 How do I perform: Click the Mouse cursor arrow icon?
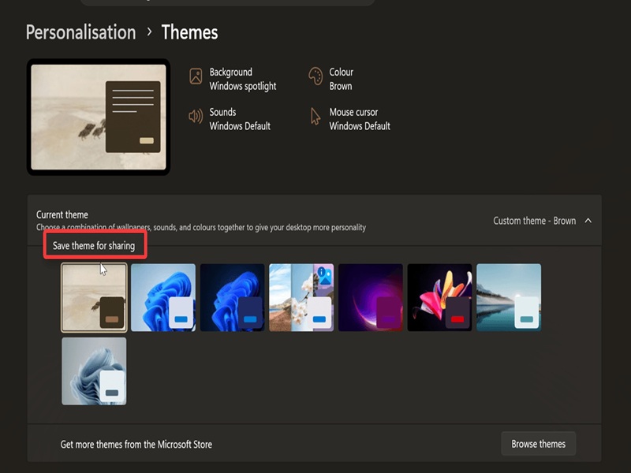[x=315, y=117]
